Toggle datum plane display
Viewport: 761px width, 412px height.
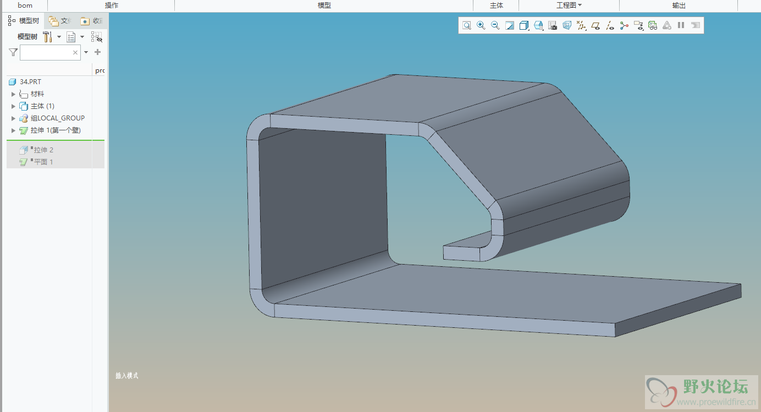[x=595, y=25]
